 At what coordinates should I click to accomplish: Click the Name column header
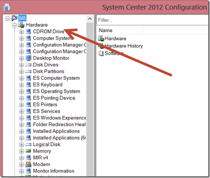tap(120, 31)
